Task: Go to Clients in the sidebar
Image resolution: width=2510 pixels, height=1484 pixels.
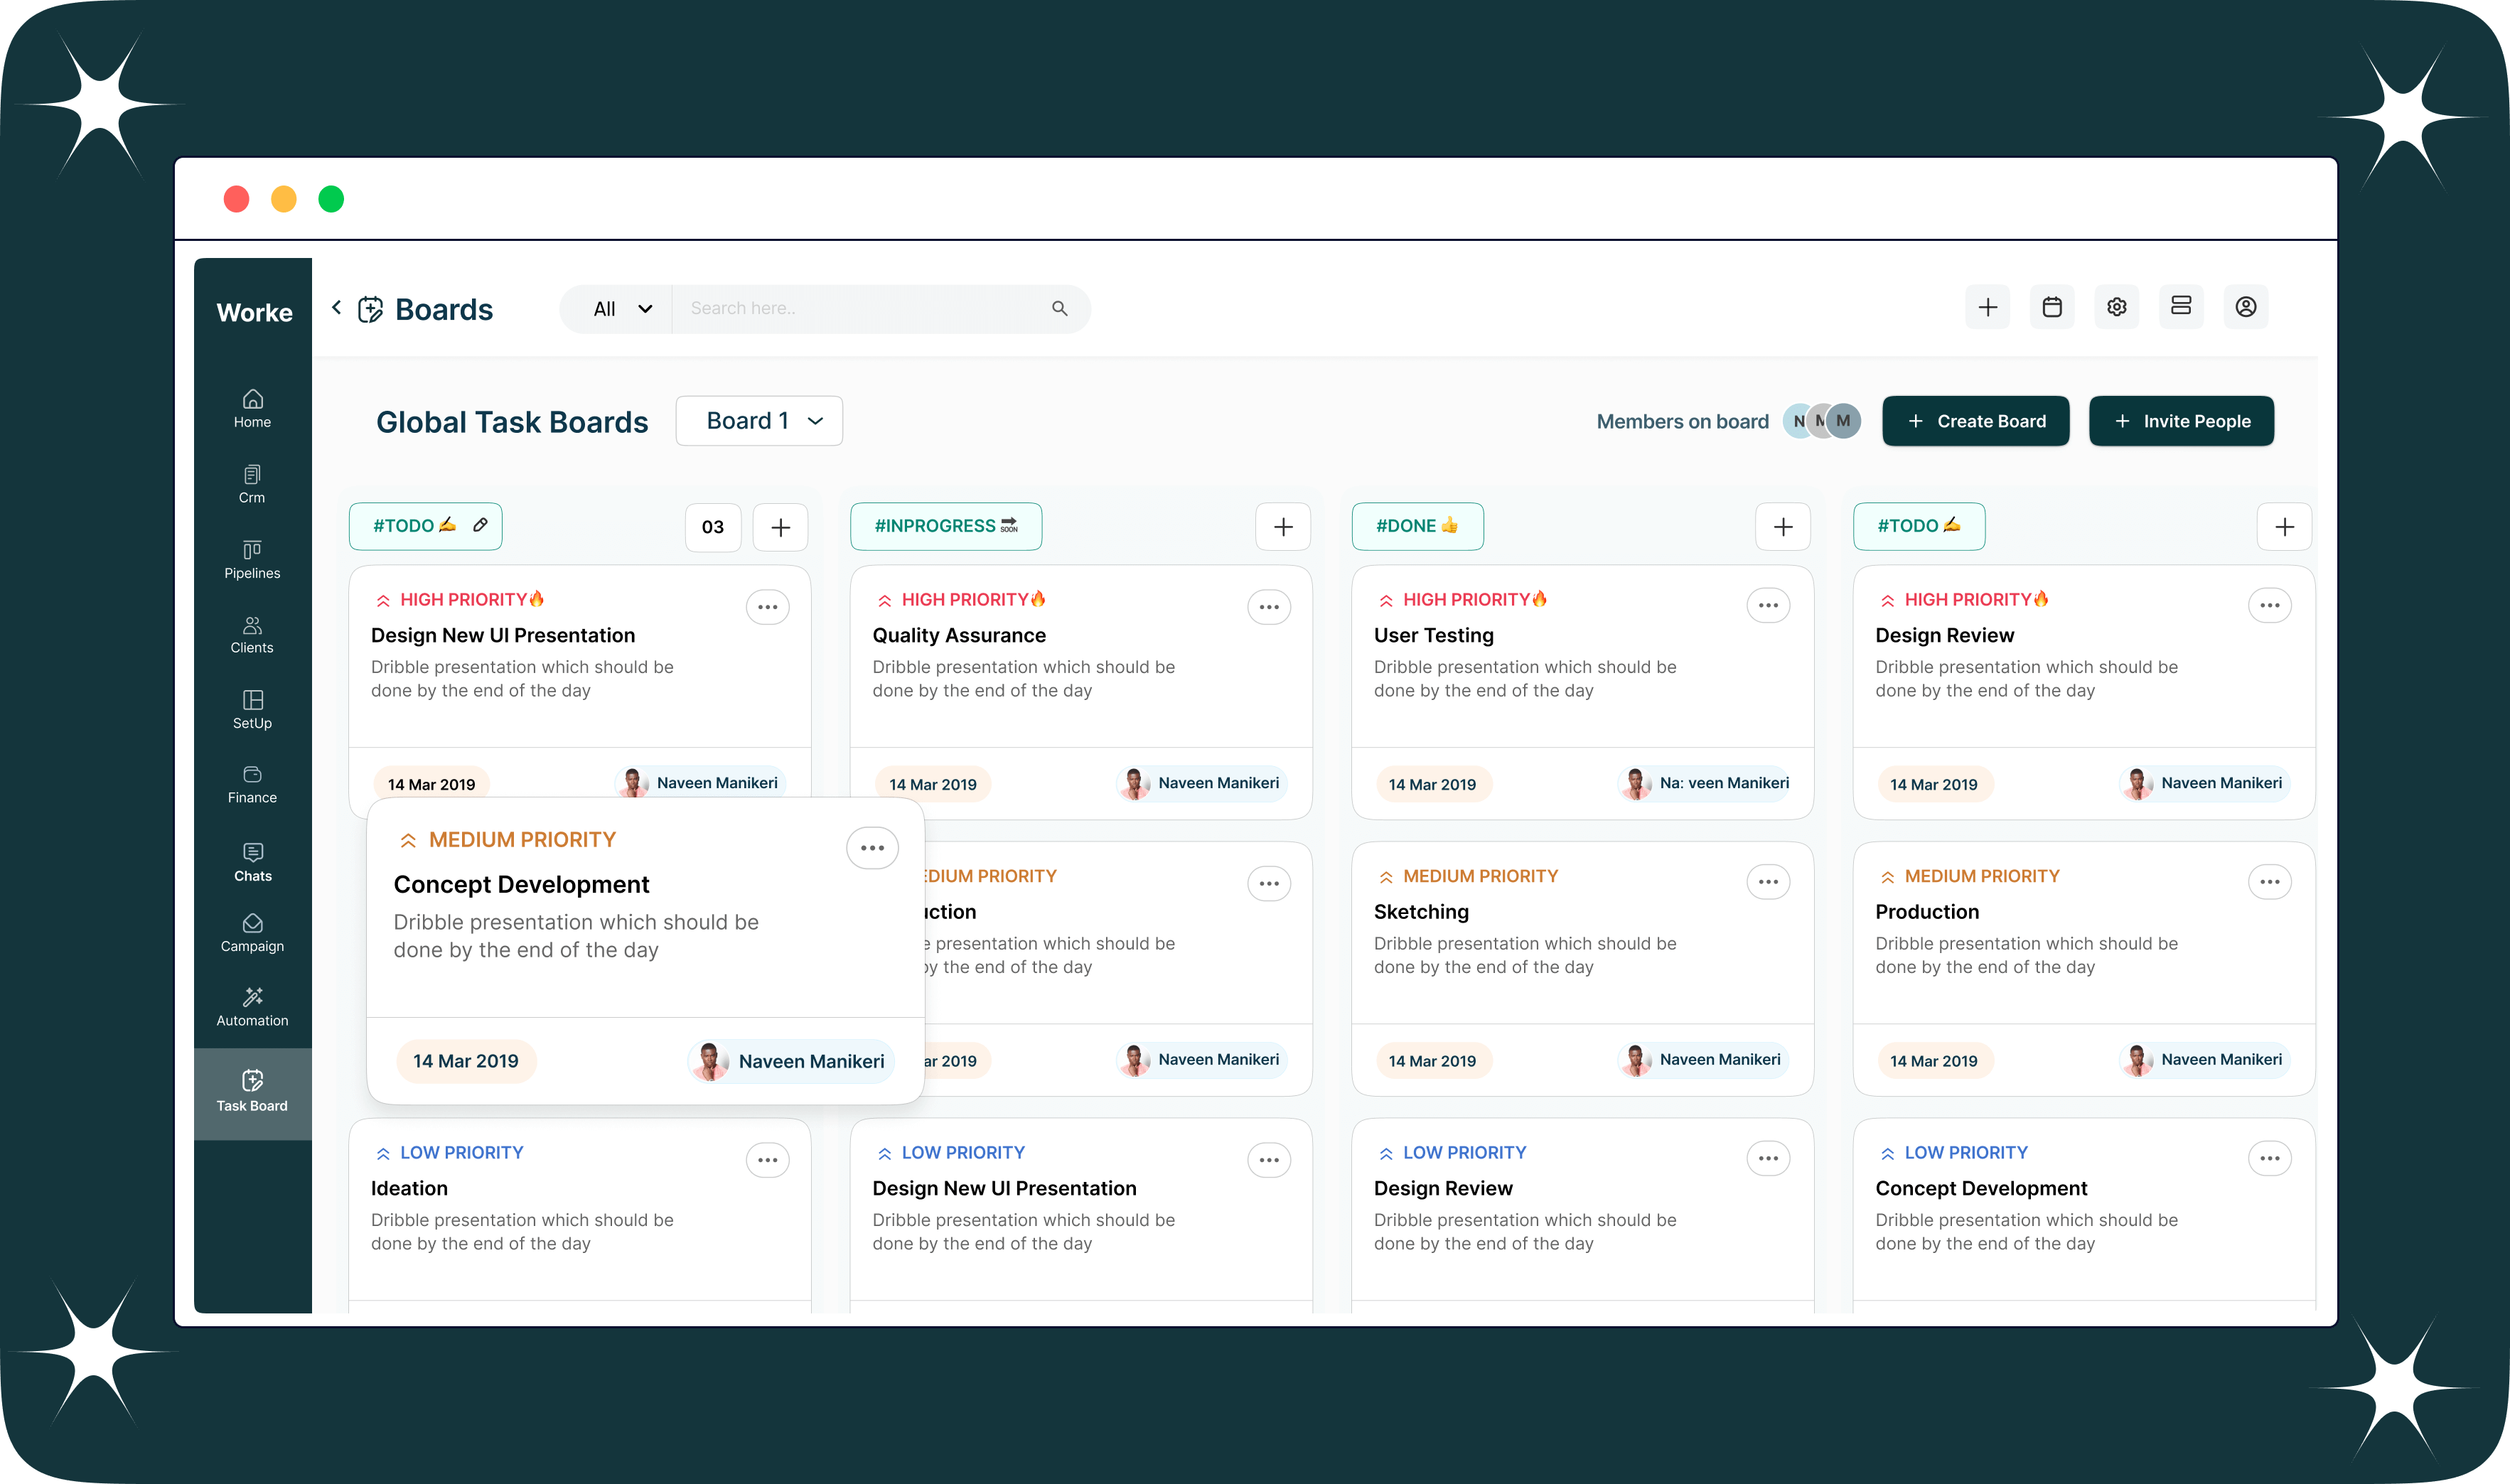Action: pos(252,635)
